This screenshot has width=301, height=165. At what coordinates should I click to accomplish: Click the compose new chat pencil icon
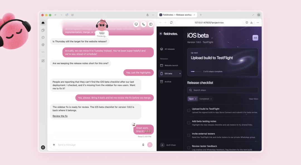[x=72, y=15]
